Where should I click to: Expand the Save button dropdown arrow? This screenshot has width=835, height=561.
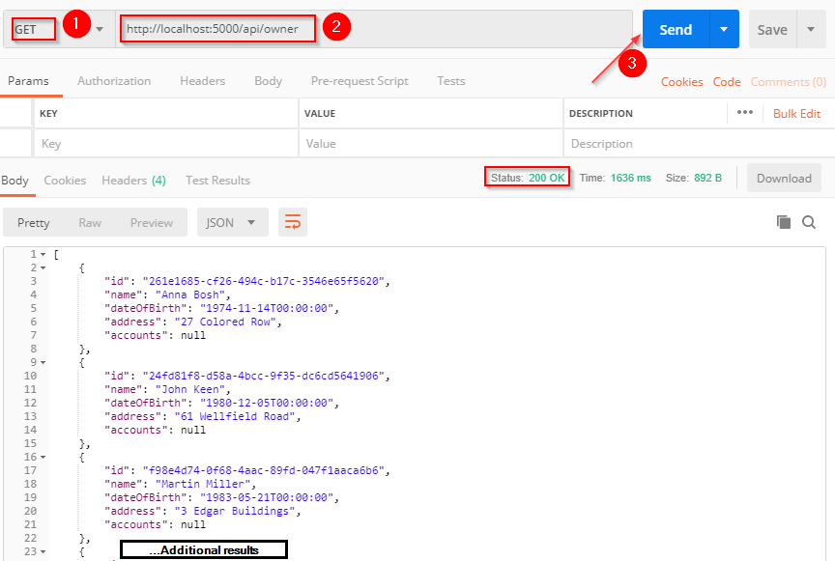coord(811,30)
